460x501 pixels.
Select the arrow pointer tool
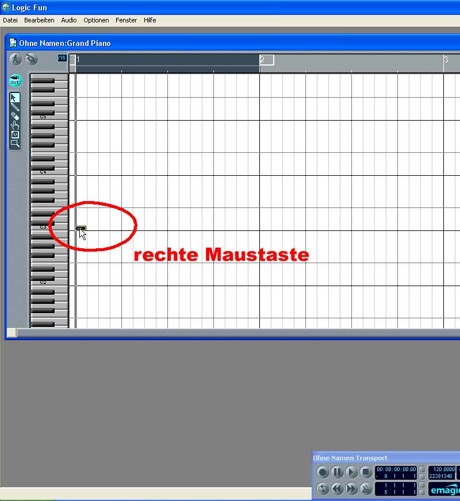[14, 98]
